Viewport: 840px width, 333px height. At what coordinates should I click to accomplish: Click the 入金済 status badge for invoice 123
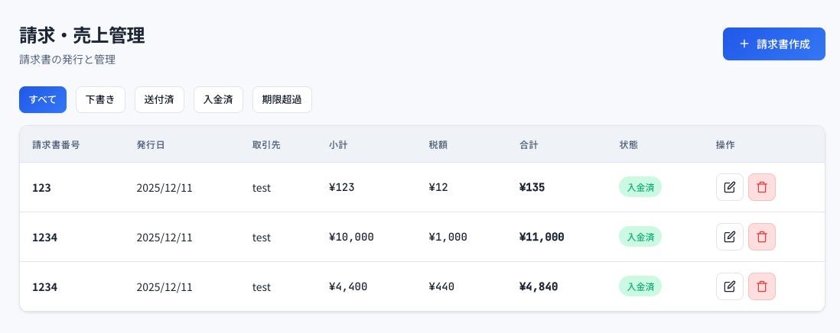point(640,187)
